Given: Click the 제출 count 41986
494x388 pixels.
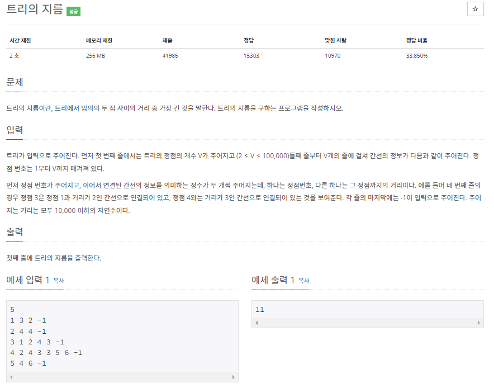Looking at the screenshot, I should tap(170, 56).
